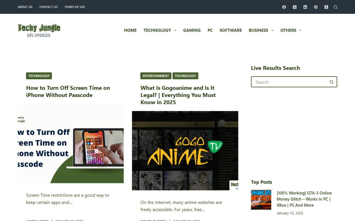
Task: Open the LinkedIn social icon
Action: coord(305,7)
